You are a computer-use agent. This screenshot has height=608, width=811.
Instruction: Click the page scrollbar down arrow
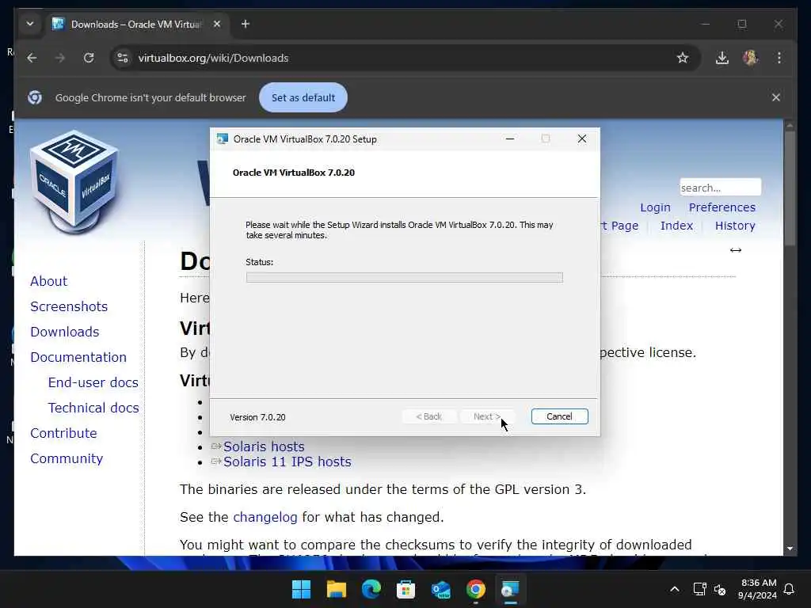(790, 549)
